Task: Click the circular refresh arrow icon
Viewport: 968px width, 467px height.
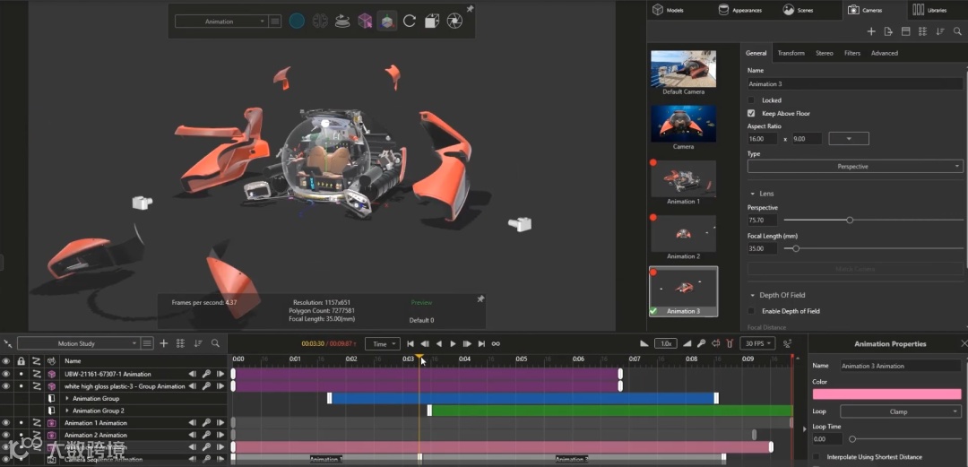Action: (x=410, y=22)
